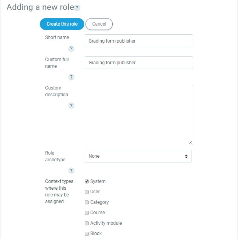Click the Activity module checkbox label text
Viewport: 238px width, 239px height.
[106, 223]
